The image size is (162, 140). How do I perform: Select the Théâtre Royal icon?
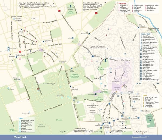[16, 57]
